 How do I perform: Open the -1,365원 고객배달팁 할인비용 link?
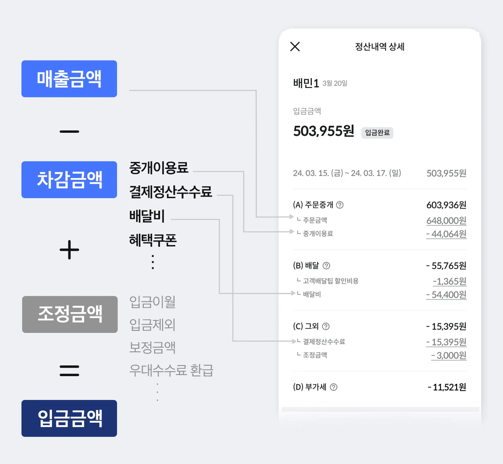[x=450, y=281]
